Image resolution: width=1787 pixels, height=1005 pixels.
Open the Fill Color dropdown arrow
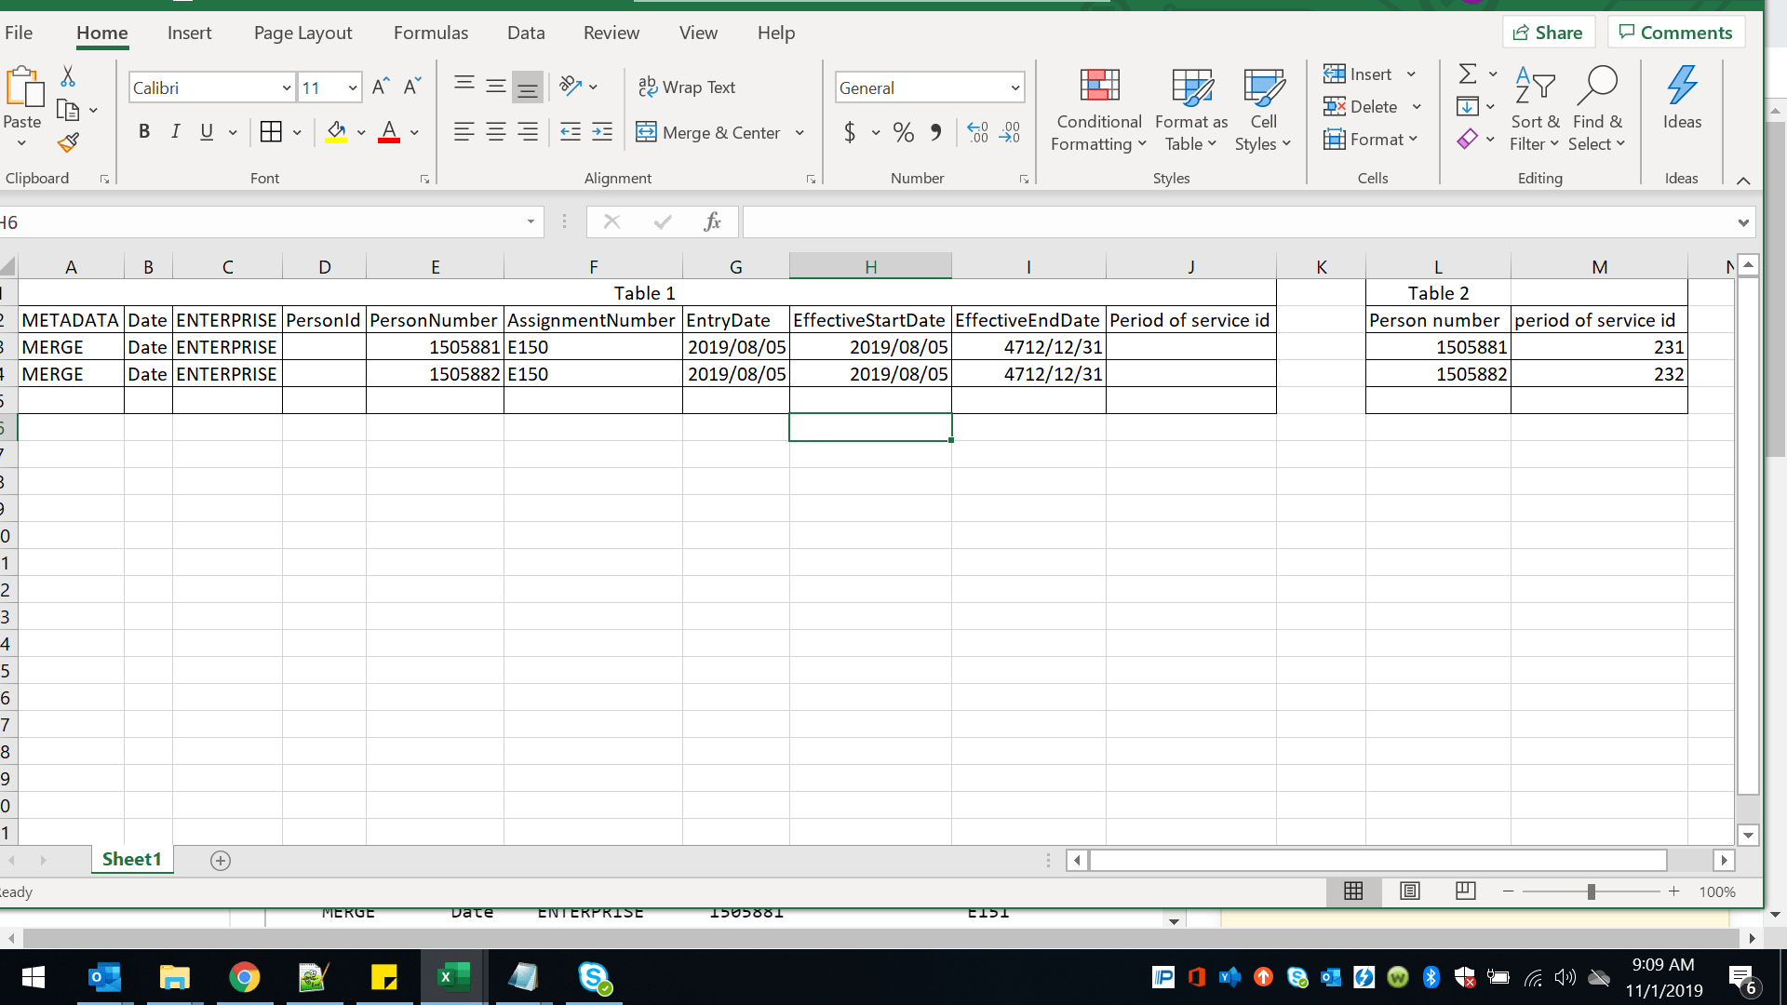pos(361,132)
